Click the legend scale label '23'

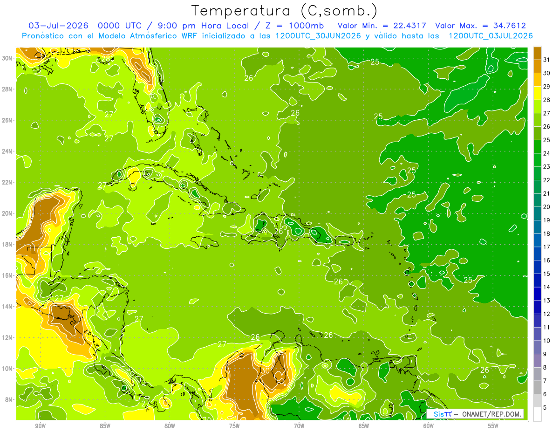(546, 166)
